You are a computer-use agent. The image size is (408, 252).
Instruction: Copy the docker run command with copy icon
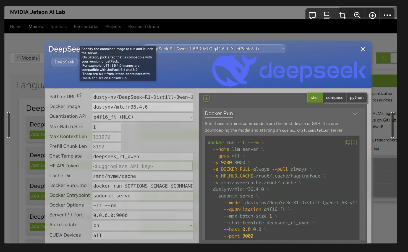point(347,143)
